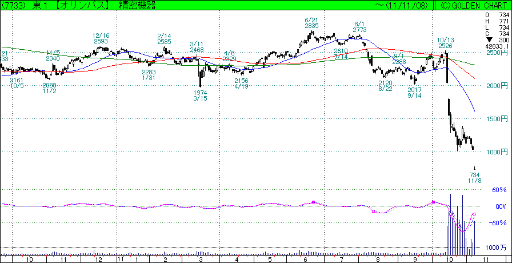Click the 1974 3/15 low annotation
This screenshot has height=263, width=512.
[200, 95]
